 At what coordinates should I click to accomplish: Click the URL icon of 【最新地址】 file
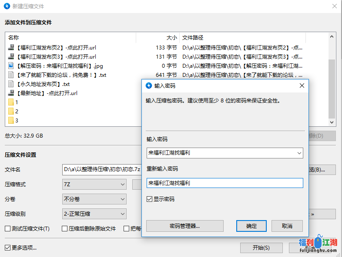[x=11, y=93]
